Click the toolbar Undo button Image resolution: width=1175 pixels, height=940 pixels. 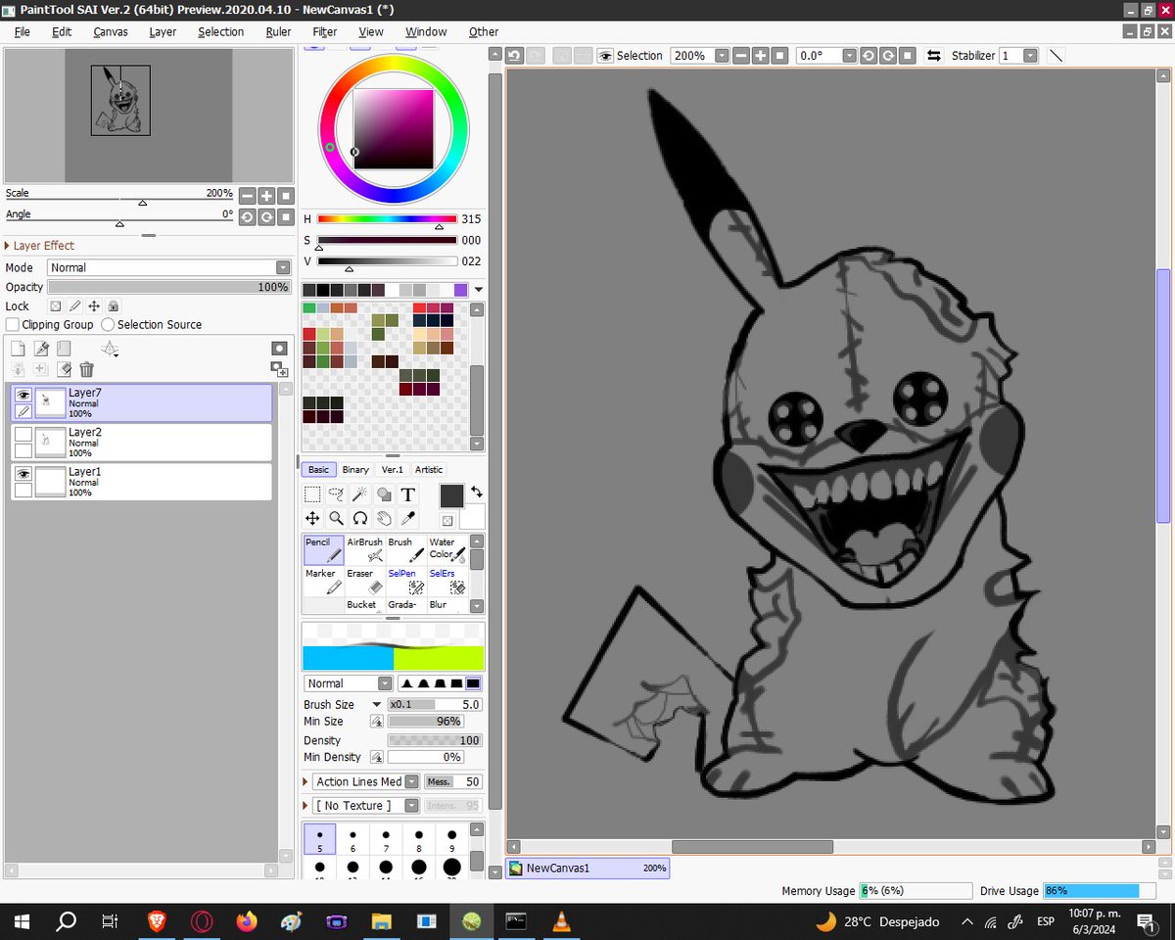[514, 56]
